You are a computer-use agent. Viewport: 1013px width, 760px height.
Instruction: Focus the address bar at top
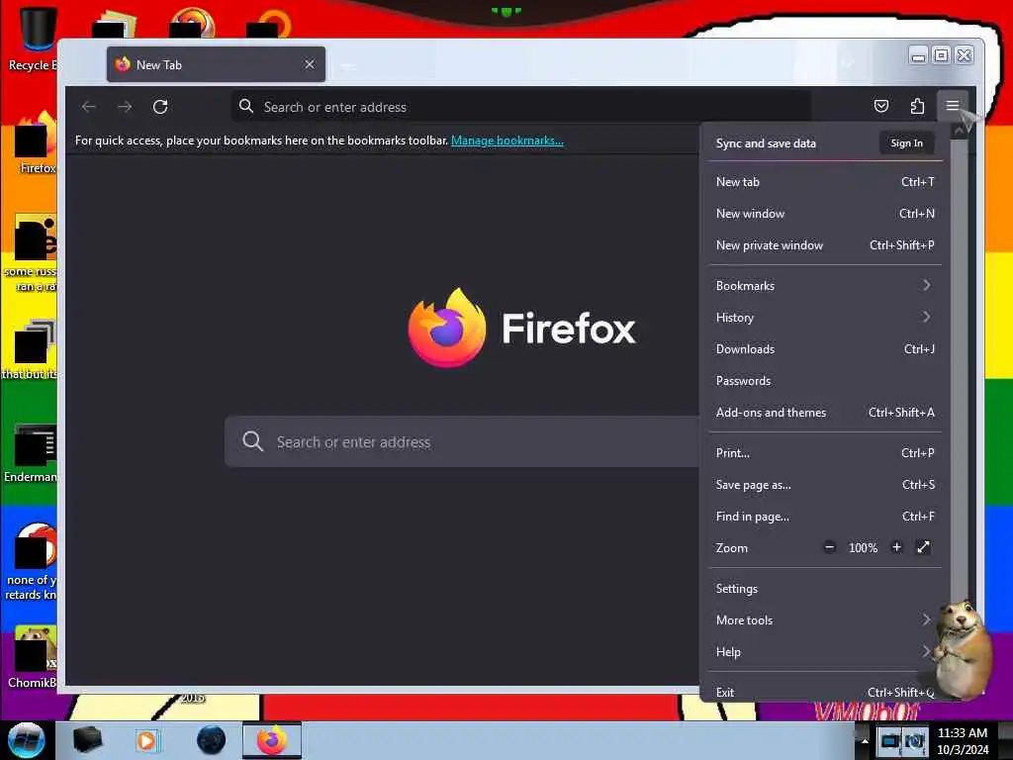tap(520, 107)
